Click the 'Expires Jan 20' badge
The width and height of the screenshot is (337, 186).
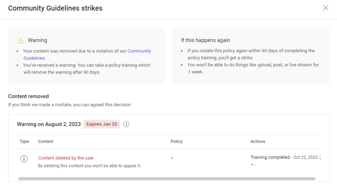102,124
